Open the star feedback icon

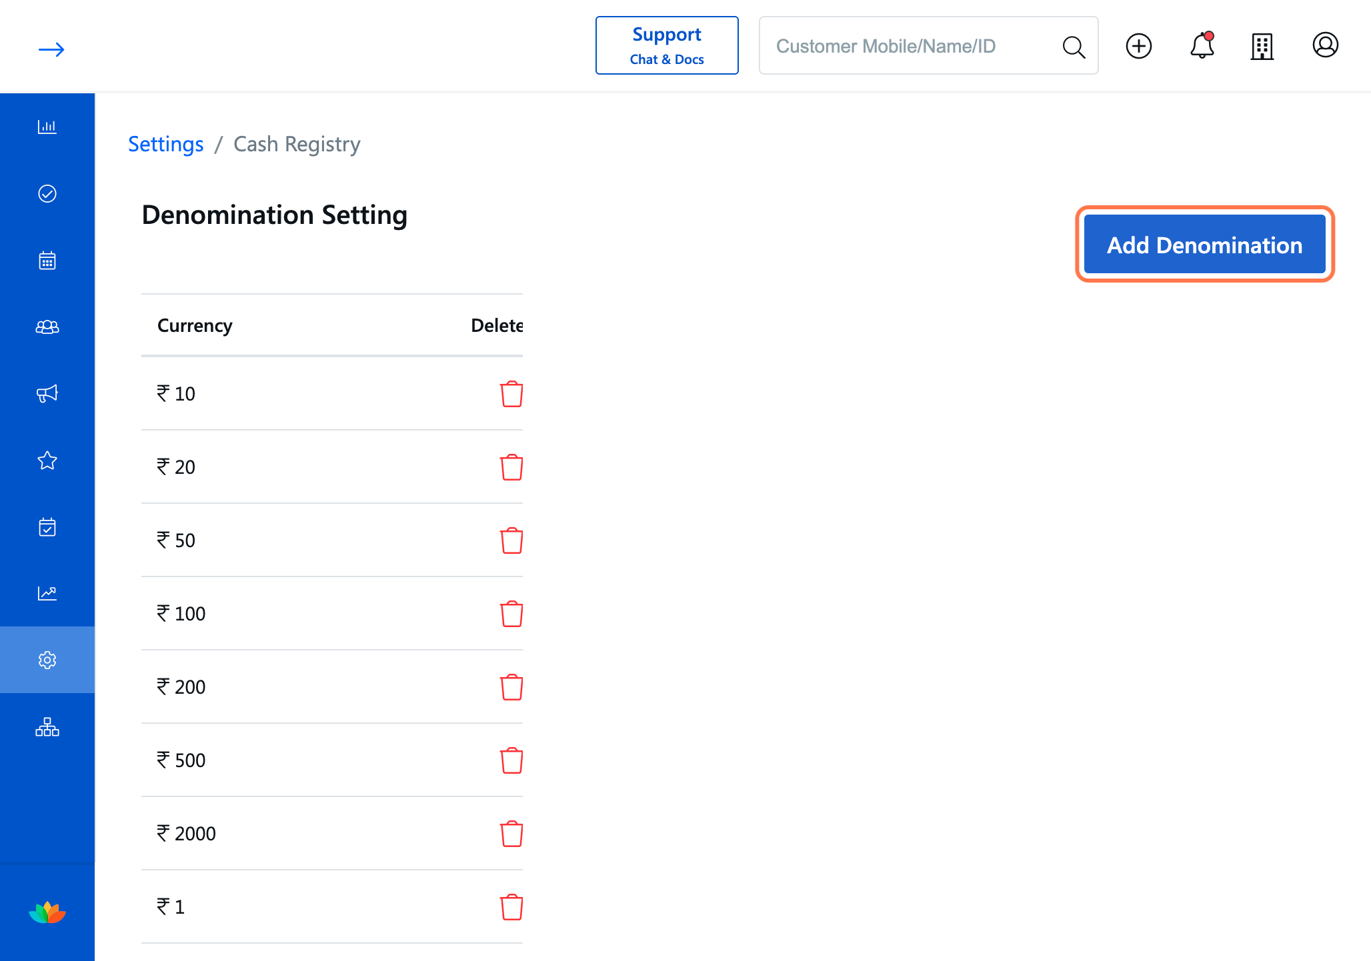pos(47,460)
